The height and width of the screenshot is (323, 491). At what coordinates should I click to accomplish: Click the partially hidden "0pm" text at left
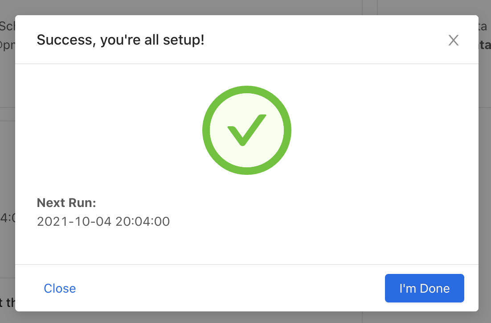click(7, 46)
